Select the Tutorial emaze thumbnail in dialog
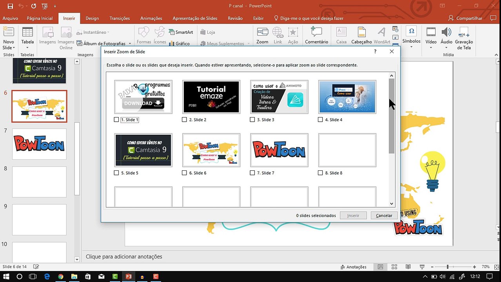This screenshot has width=501, height=282. click(x=211, y=97)
